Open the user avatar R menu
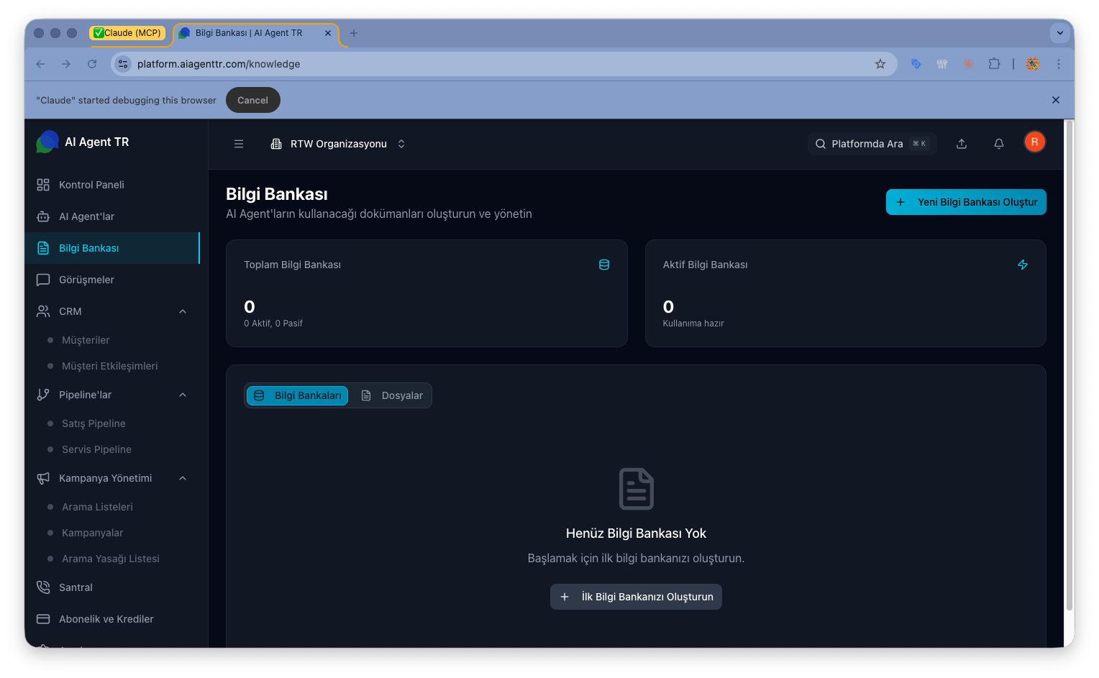The width and height of the screenshot is (1099, 678). coord(1035,142)
